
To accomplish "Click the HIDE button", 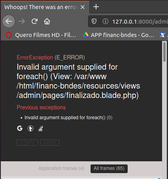I will point(50,143).
